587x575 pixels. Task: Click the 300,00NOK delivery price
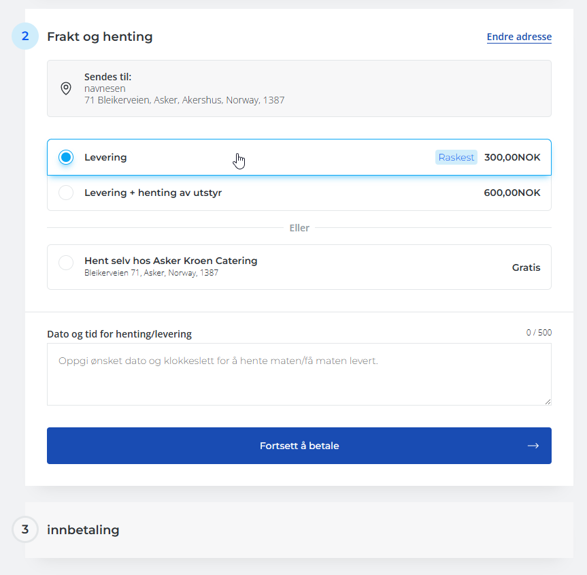coord(512,157)
